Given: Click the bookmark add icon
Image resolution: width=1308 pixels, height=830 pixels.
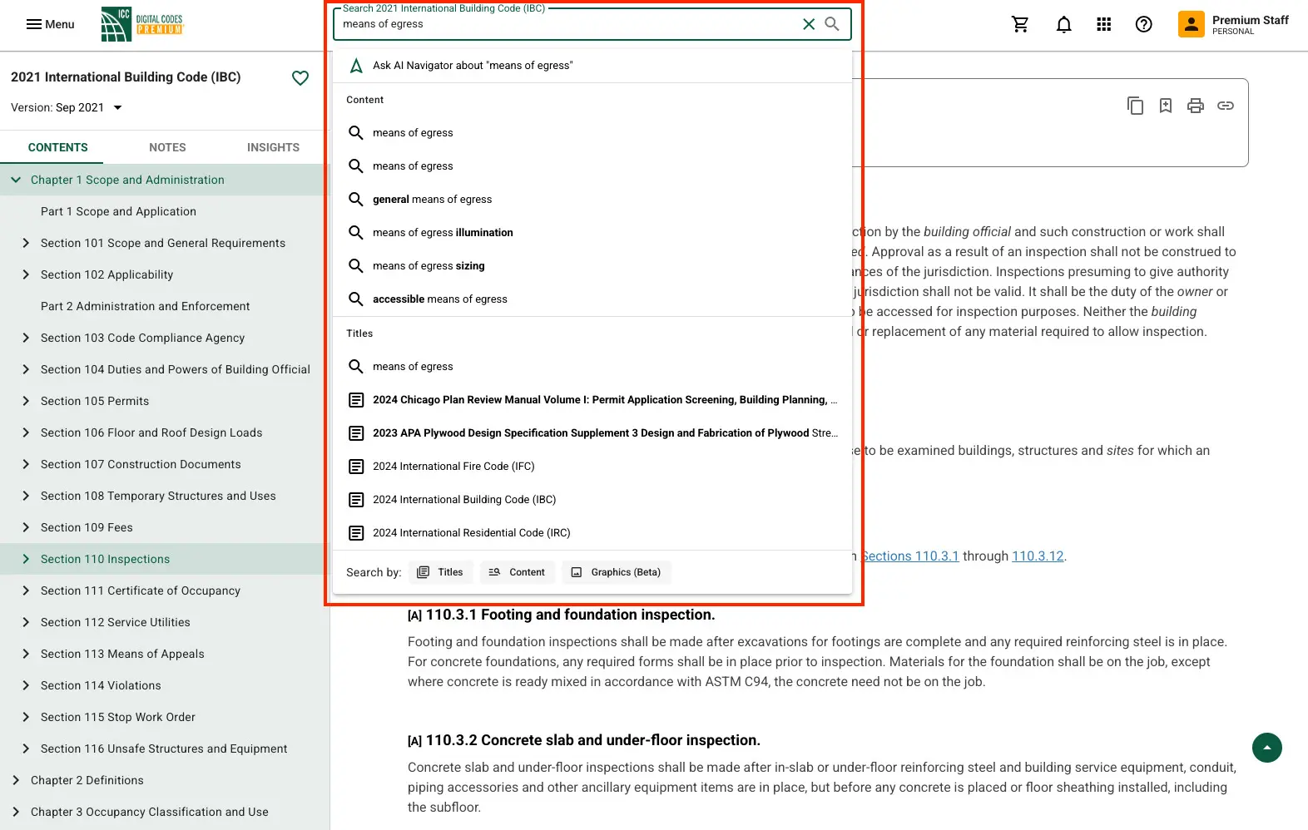Looking at the screenshot, I should [1166, 106].
